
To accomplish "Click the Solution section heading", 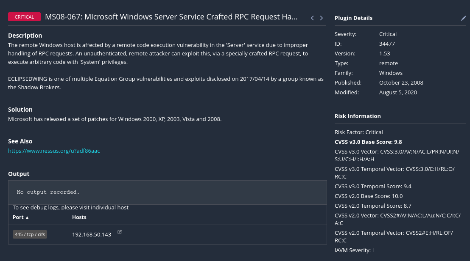I will (x=20, y=110).
